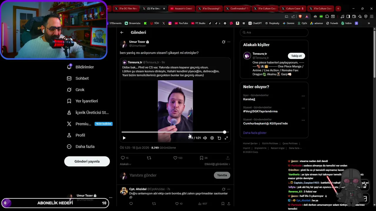Open the YouTube bookmark
The image size is (376, 211).
point(181,23)
